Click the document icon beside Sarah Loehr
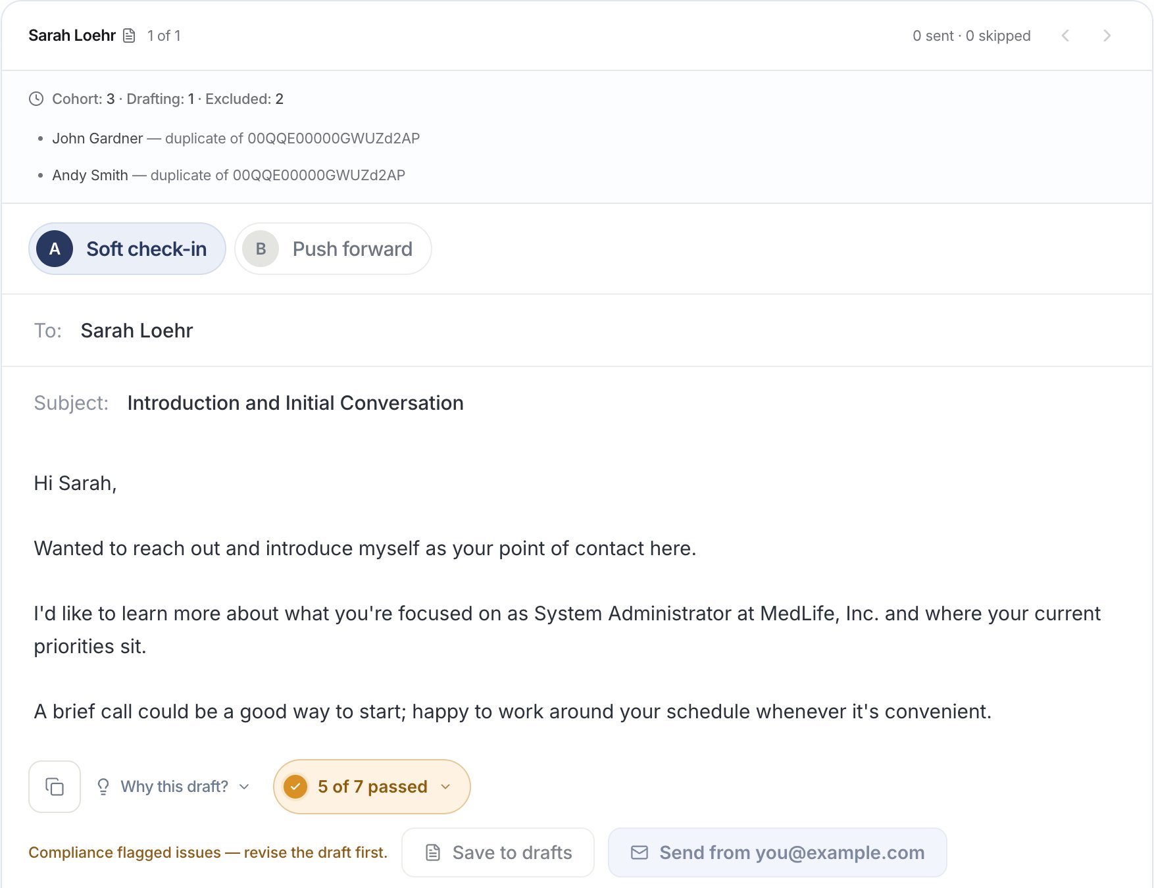Viewport: 1154px width, 888px height. 130,36
